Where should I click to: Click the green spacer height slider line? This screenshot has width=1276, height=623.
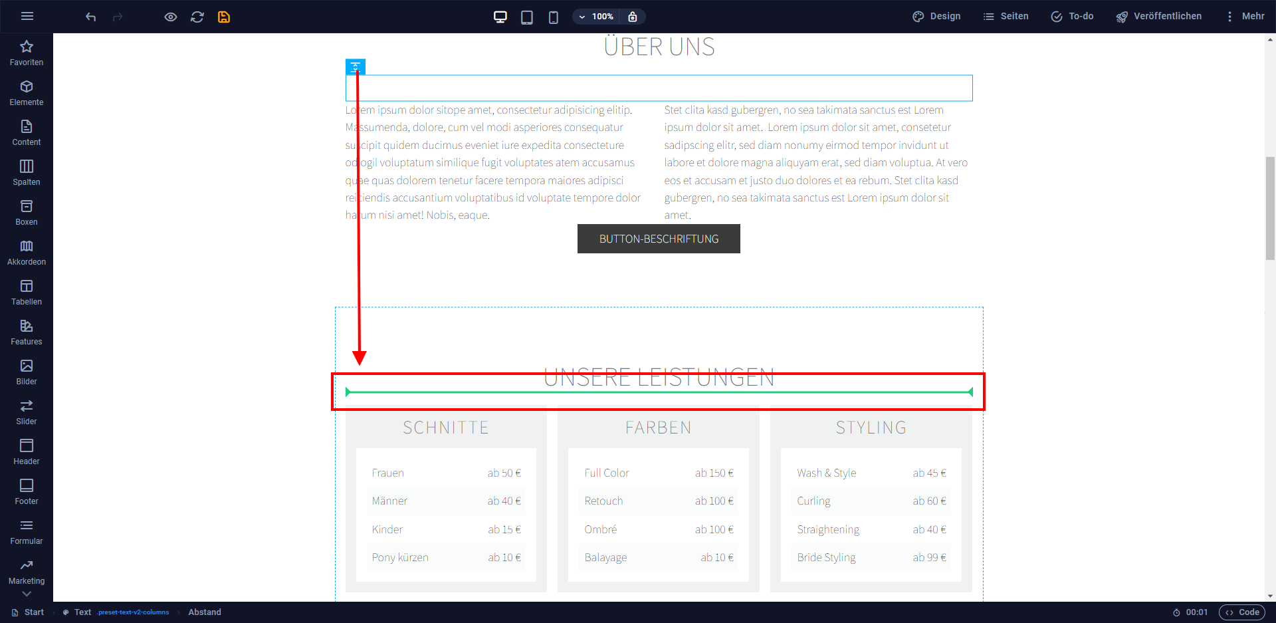pyautogui.click(x=659, y=392)
